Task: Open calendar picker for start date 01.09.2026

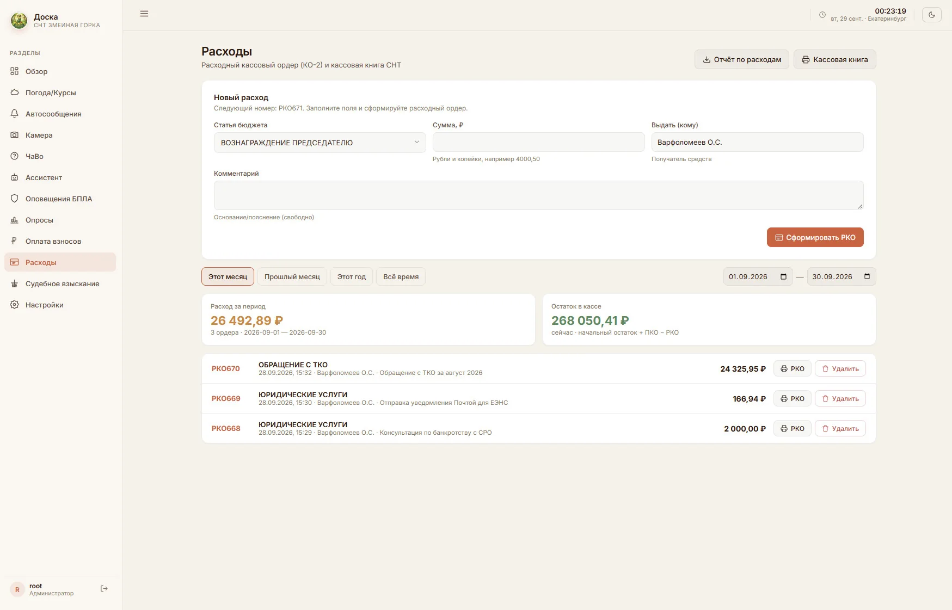Action: (x=783, y=276)
